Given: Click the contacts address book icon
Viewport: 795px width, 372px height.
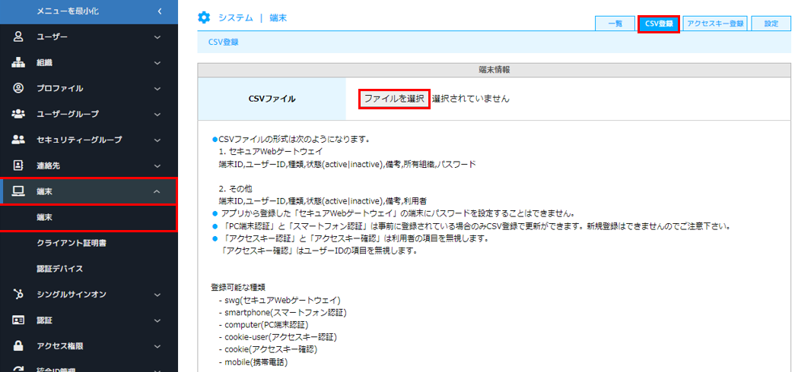Looking at the screenshot, I should tap(18, 165).
